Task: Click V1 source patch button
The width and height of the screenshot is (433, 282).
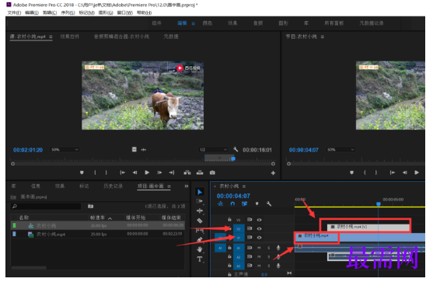Action: click(220, 238)
